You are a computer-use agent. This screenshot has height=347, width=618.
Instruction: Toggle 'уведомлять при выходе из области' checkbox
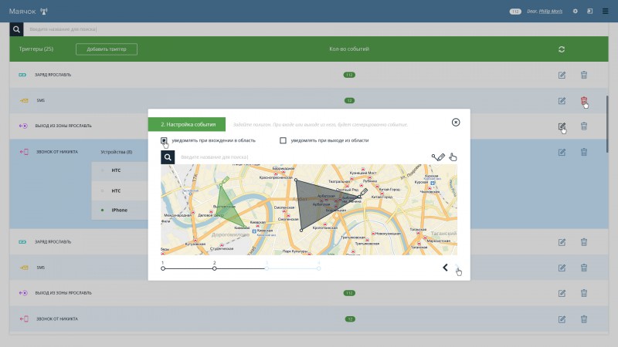[283, 140]
